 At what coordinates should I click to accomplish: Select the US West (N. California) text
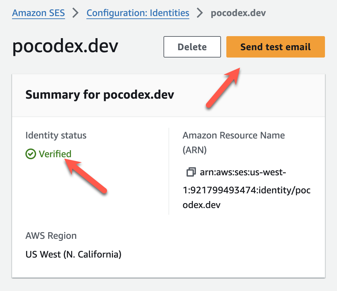tap(73, 255)
